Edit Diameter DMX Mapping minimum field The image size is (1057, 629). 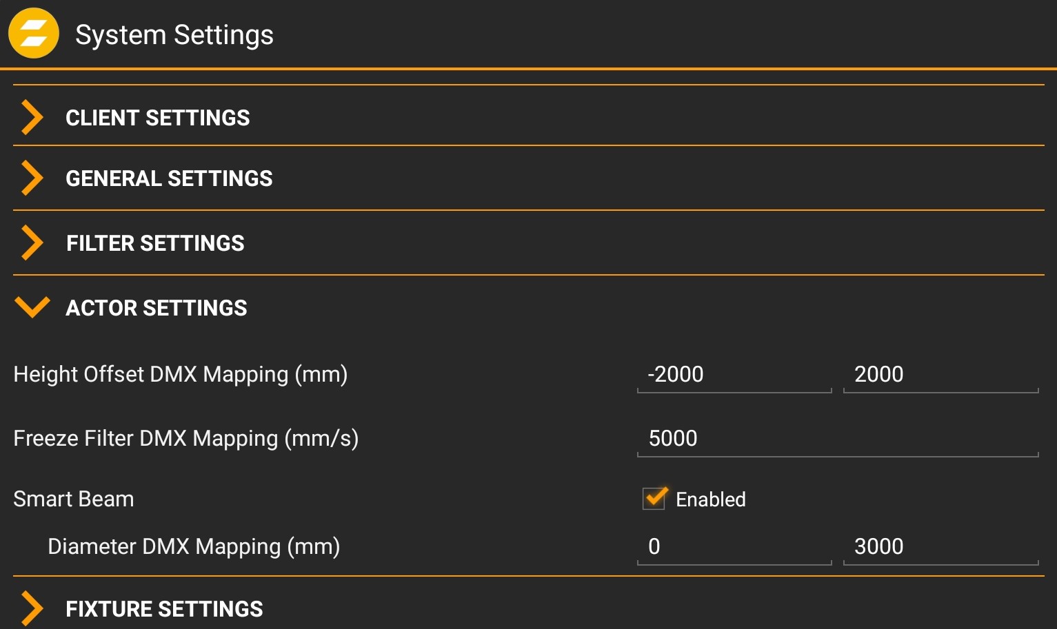[x=734, y=546]
